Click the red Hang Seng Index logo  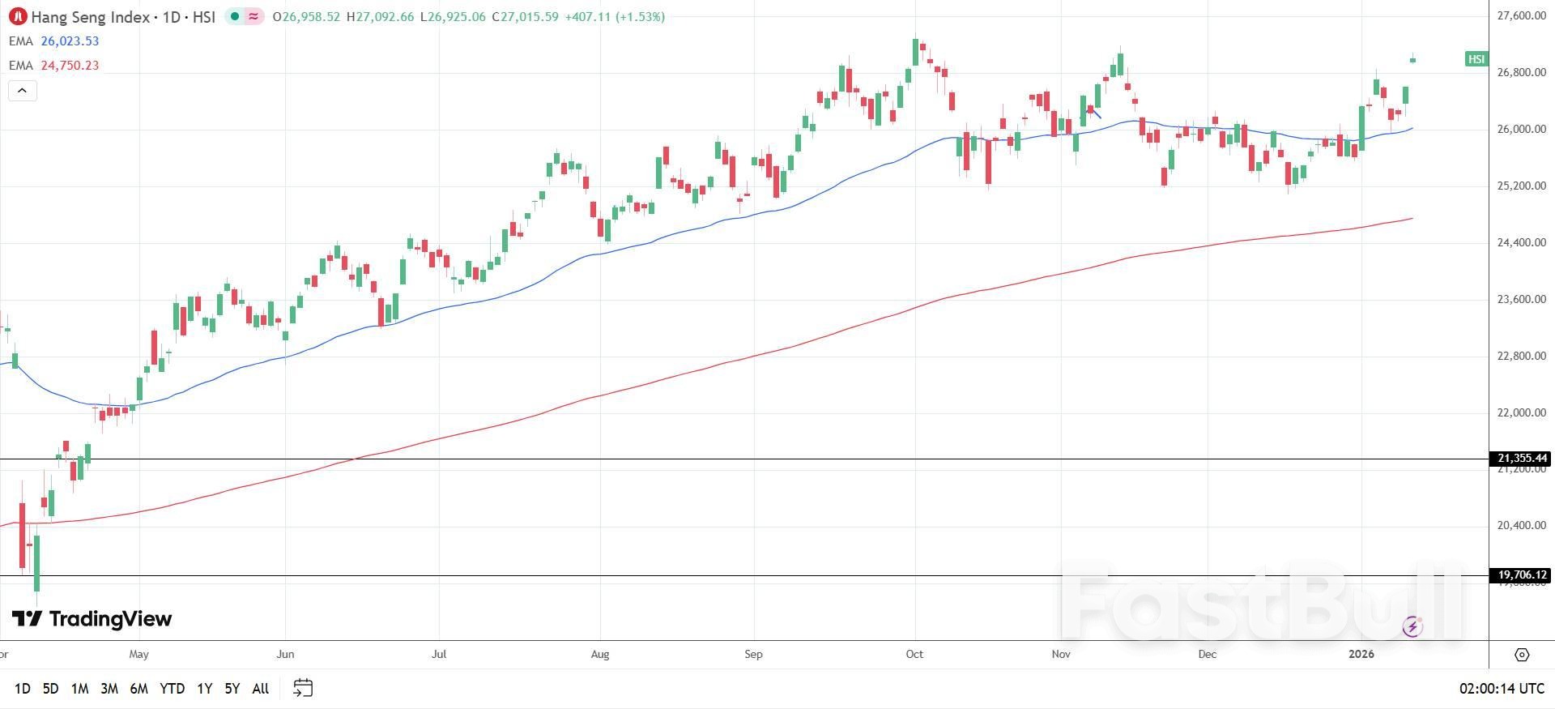pos(18,16)
